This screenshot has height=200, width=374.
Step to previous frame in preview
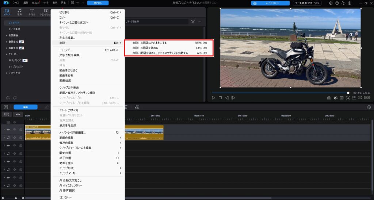(x=227, y=98)
